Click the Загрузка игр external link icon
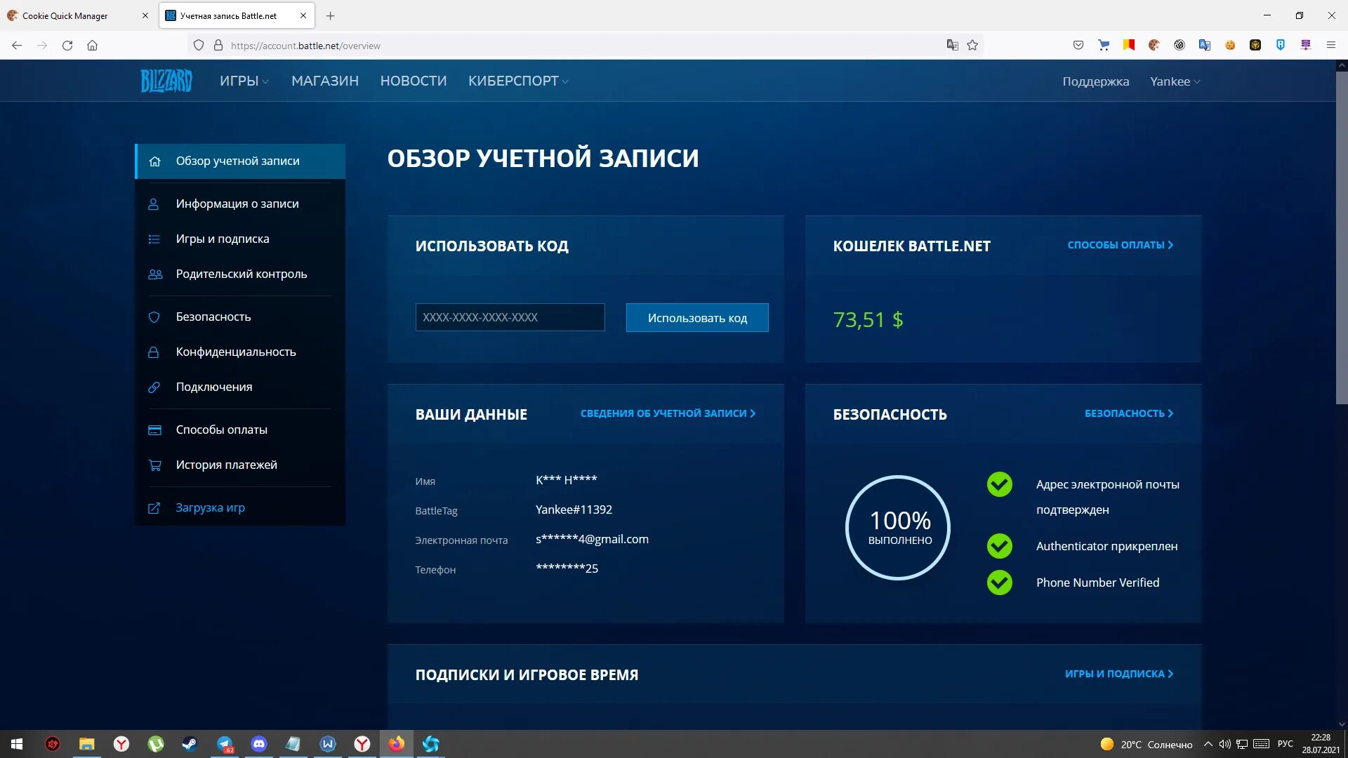Screen dimensions: 1348x758 [154, 507]
